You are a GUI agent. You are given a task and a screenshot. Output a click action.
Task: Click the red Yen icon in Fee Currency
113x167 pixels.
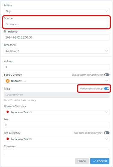(x=8, y=139)
